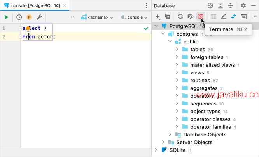Toggle transaction mode orange P icon
Viewport: 259px width, 157px height.
29,17
